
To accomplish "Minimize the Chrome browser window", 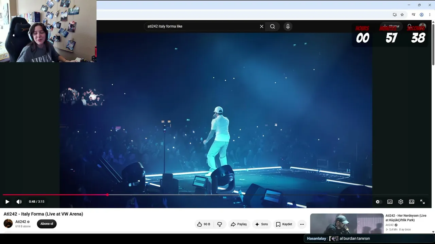I will pos(409,5).
